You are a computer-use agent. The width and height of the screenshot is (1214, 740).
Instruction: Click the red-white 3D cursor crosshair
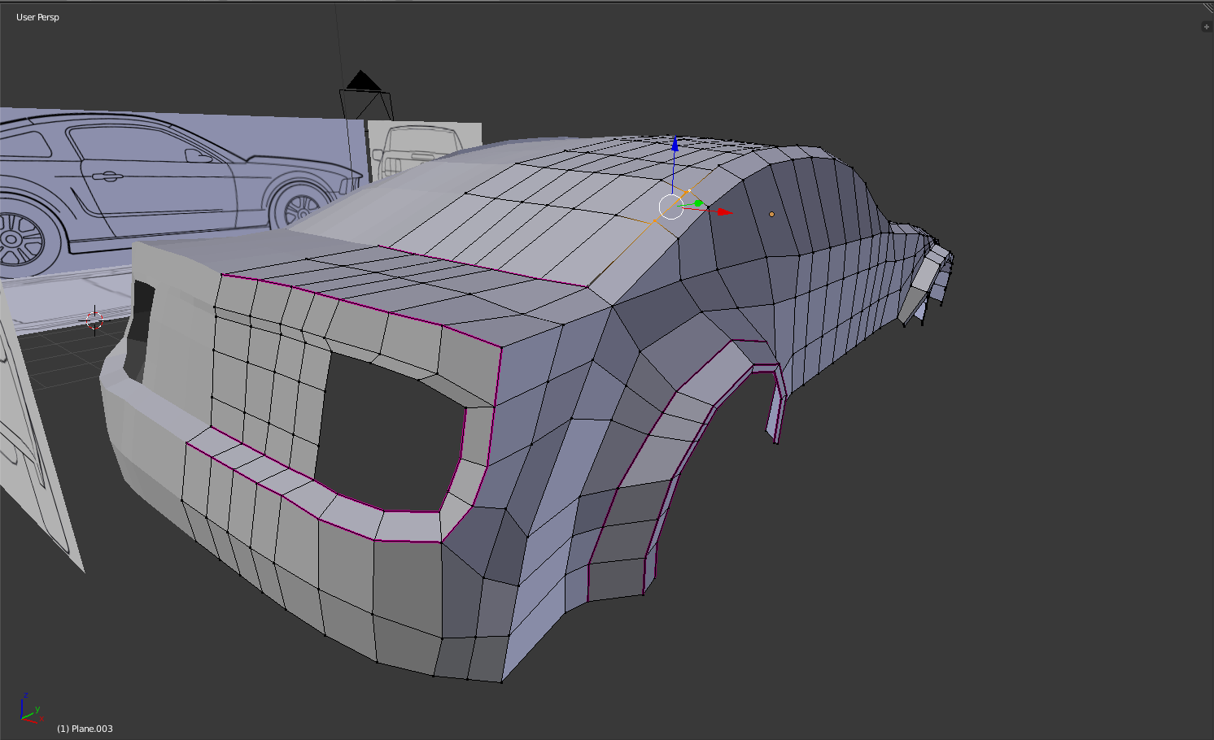tap(94, 319)
